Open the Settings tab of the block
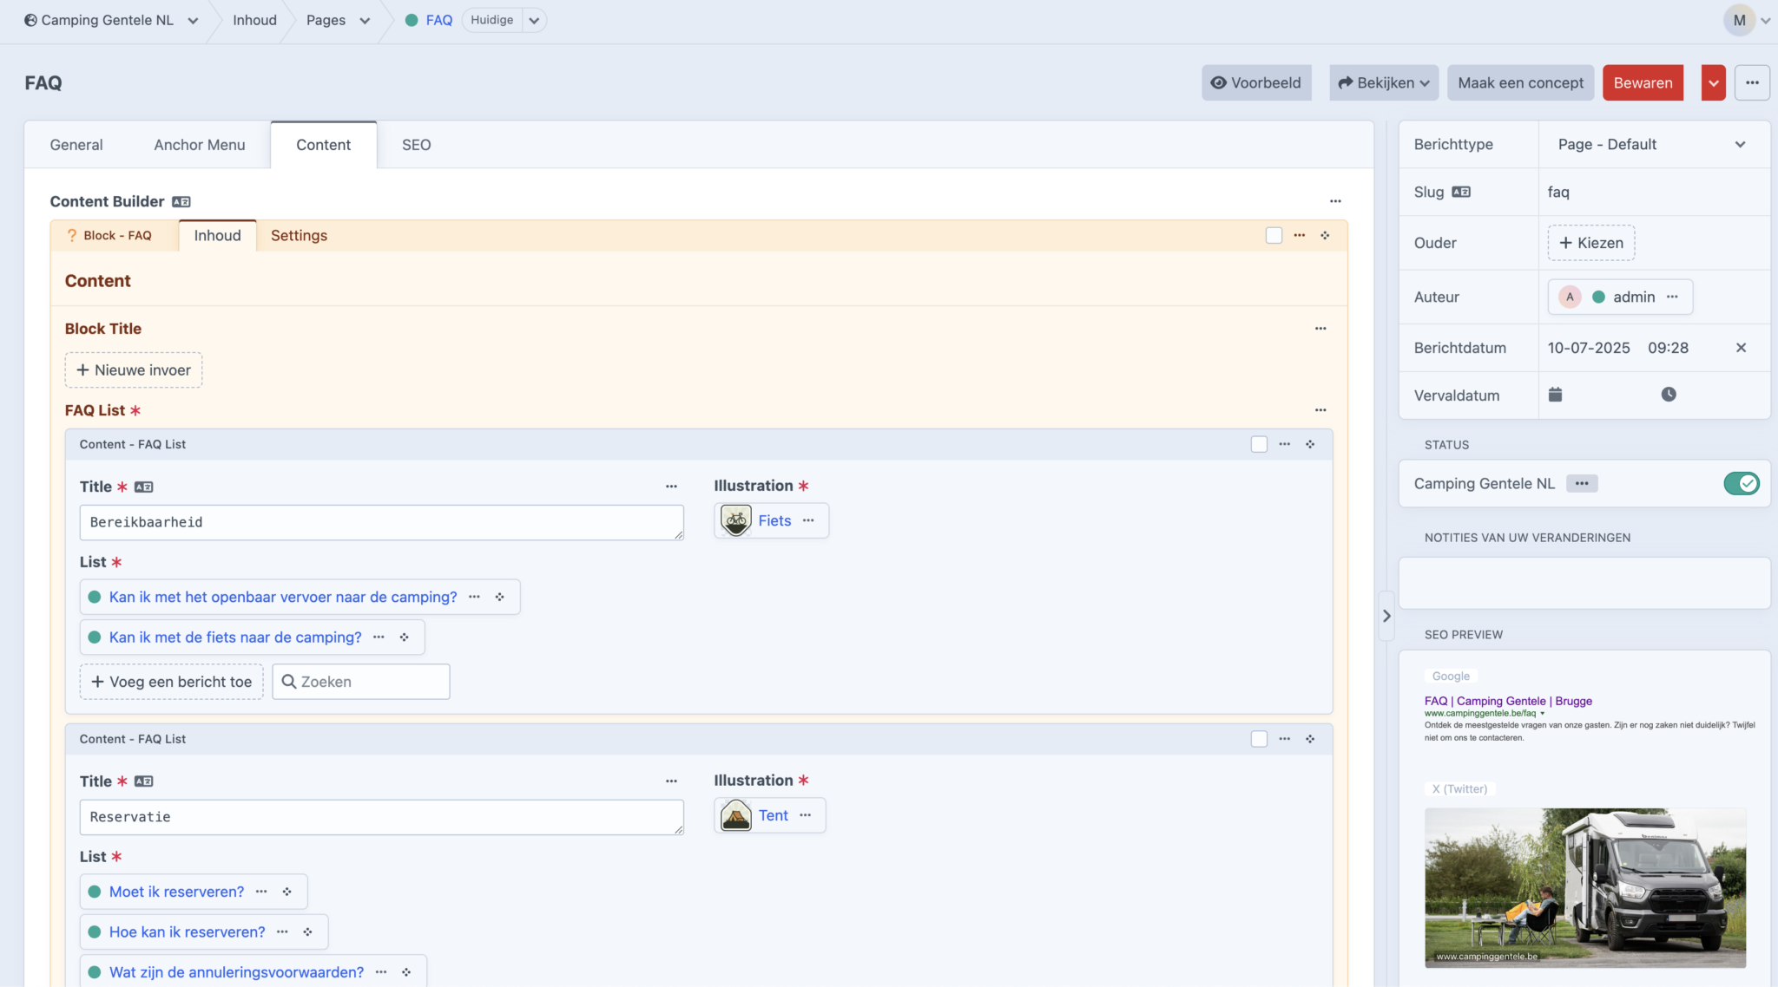The height and width of the screenshot is (987, 1778). coord(299,236)
